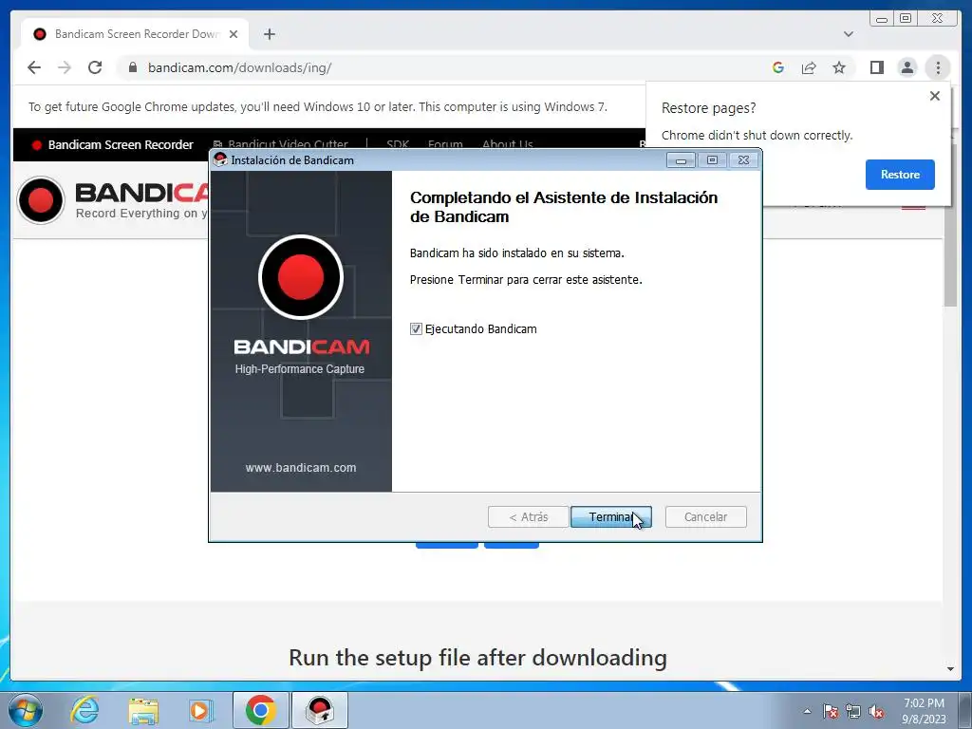Image resolution: width=972 pixels, height=729 pixels.
Task: Open the network status tray icon
Action: click(x=853, y=711)
